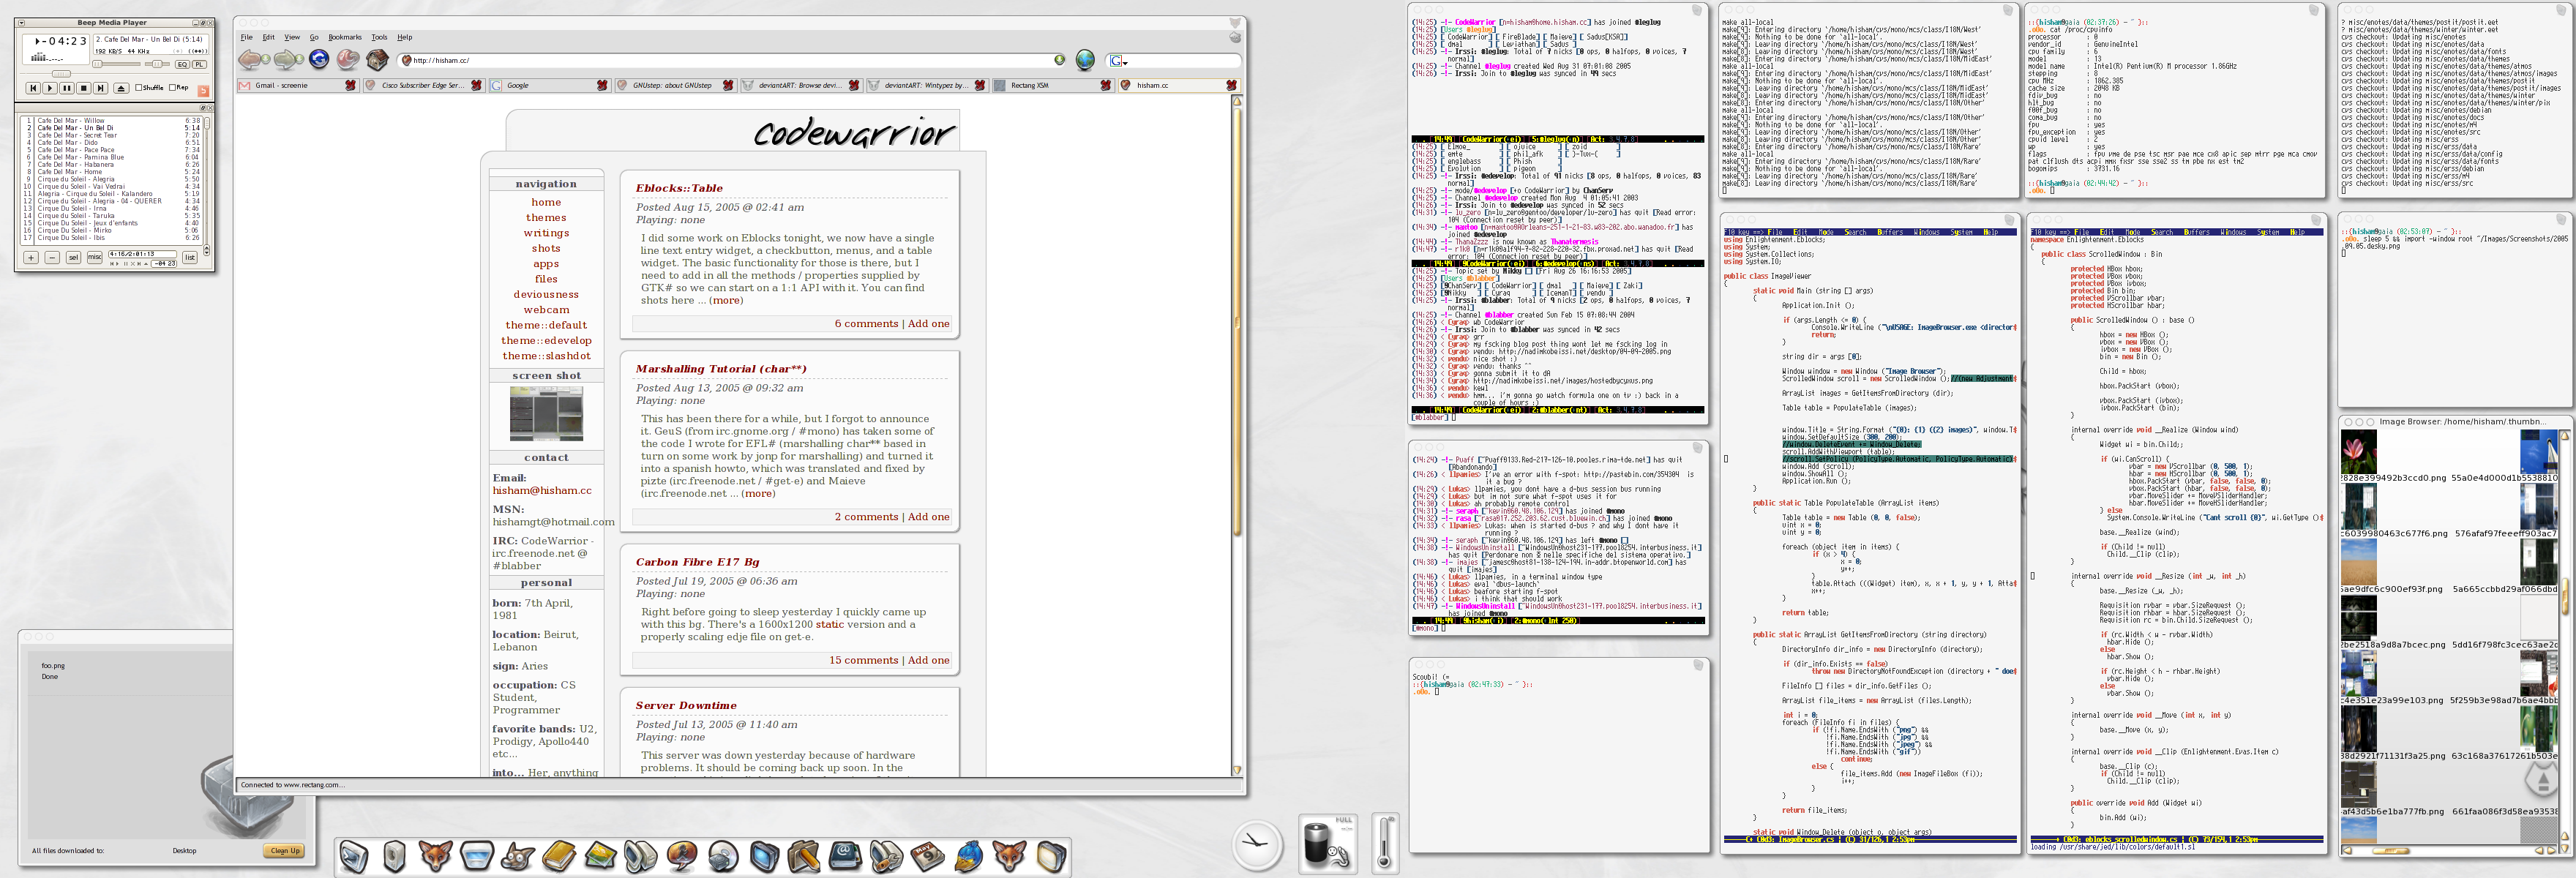The image size is (2576, 878).
Task: Adjust the volume slider in Beep Media Player
Action: 117,65
